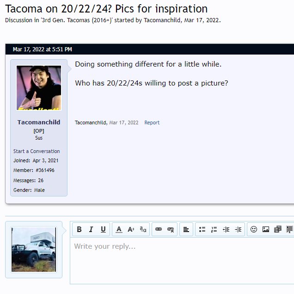294x294 pixels.
Task: Open the font family menu
Action: [143, 229]
